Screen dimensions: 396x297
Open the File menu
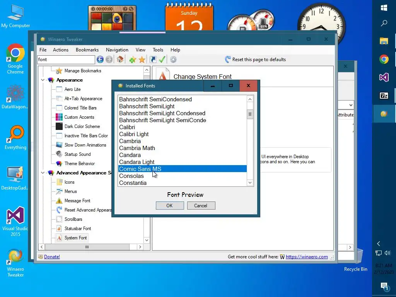point(43,50)
